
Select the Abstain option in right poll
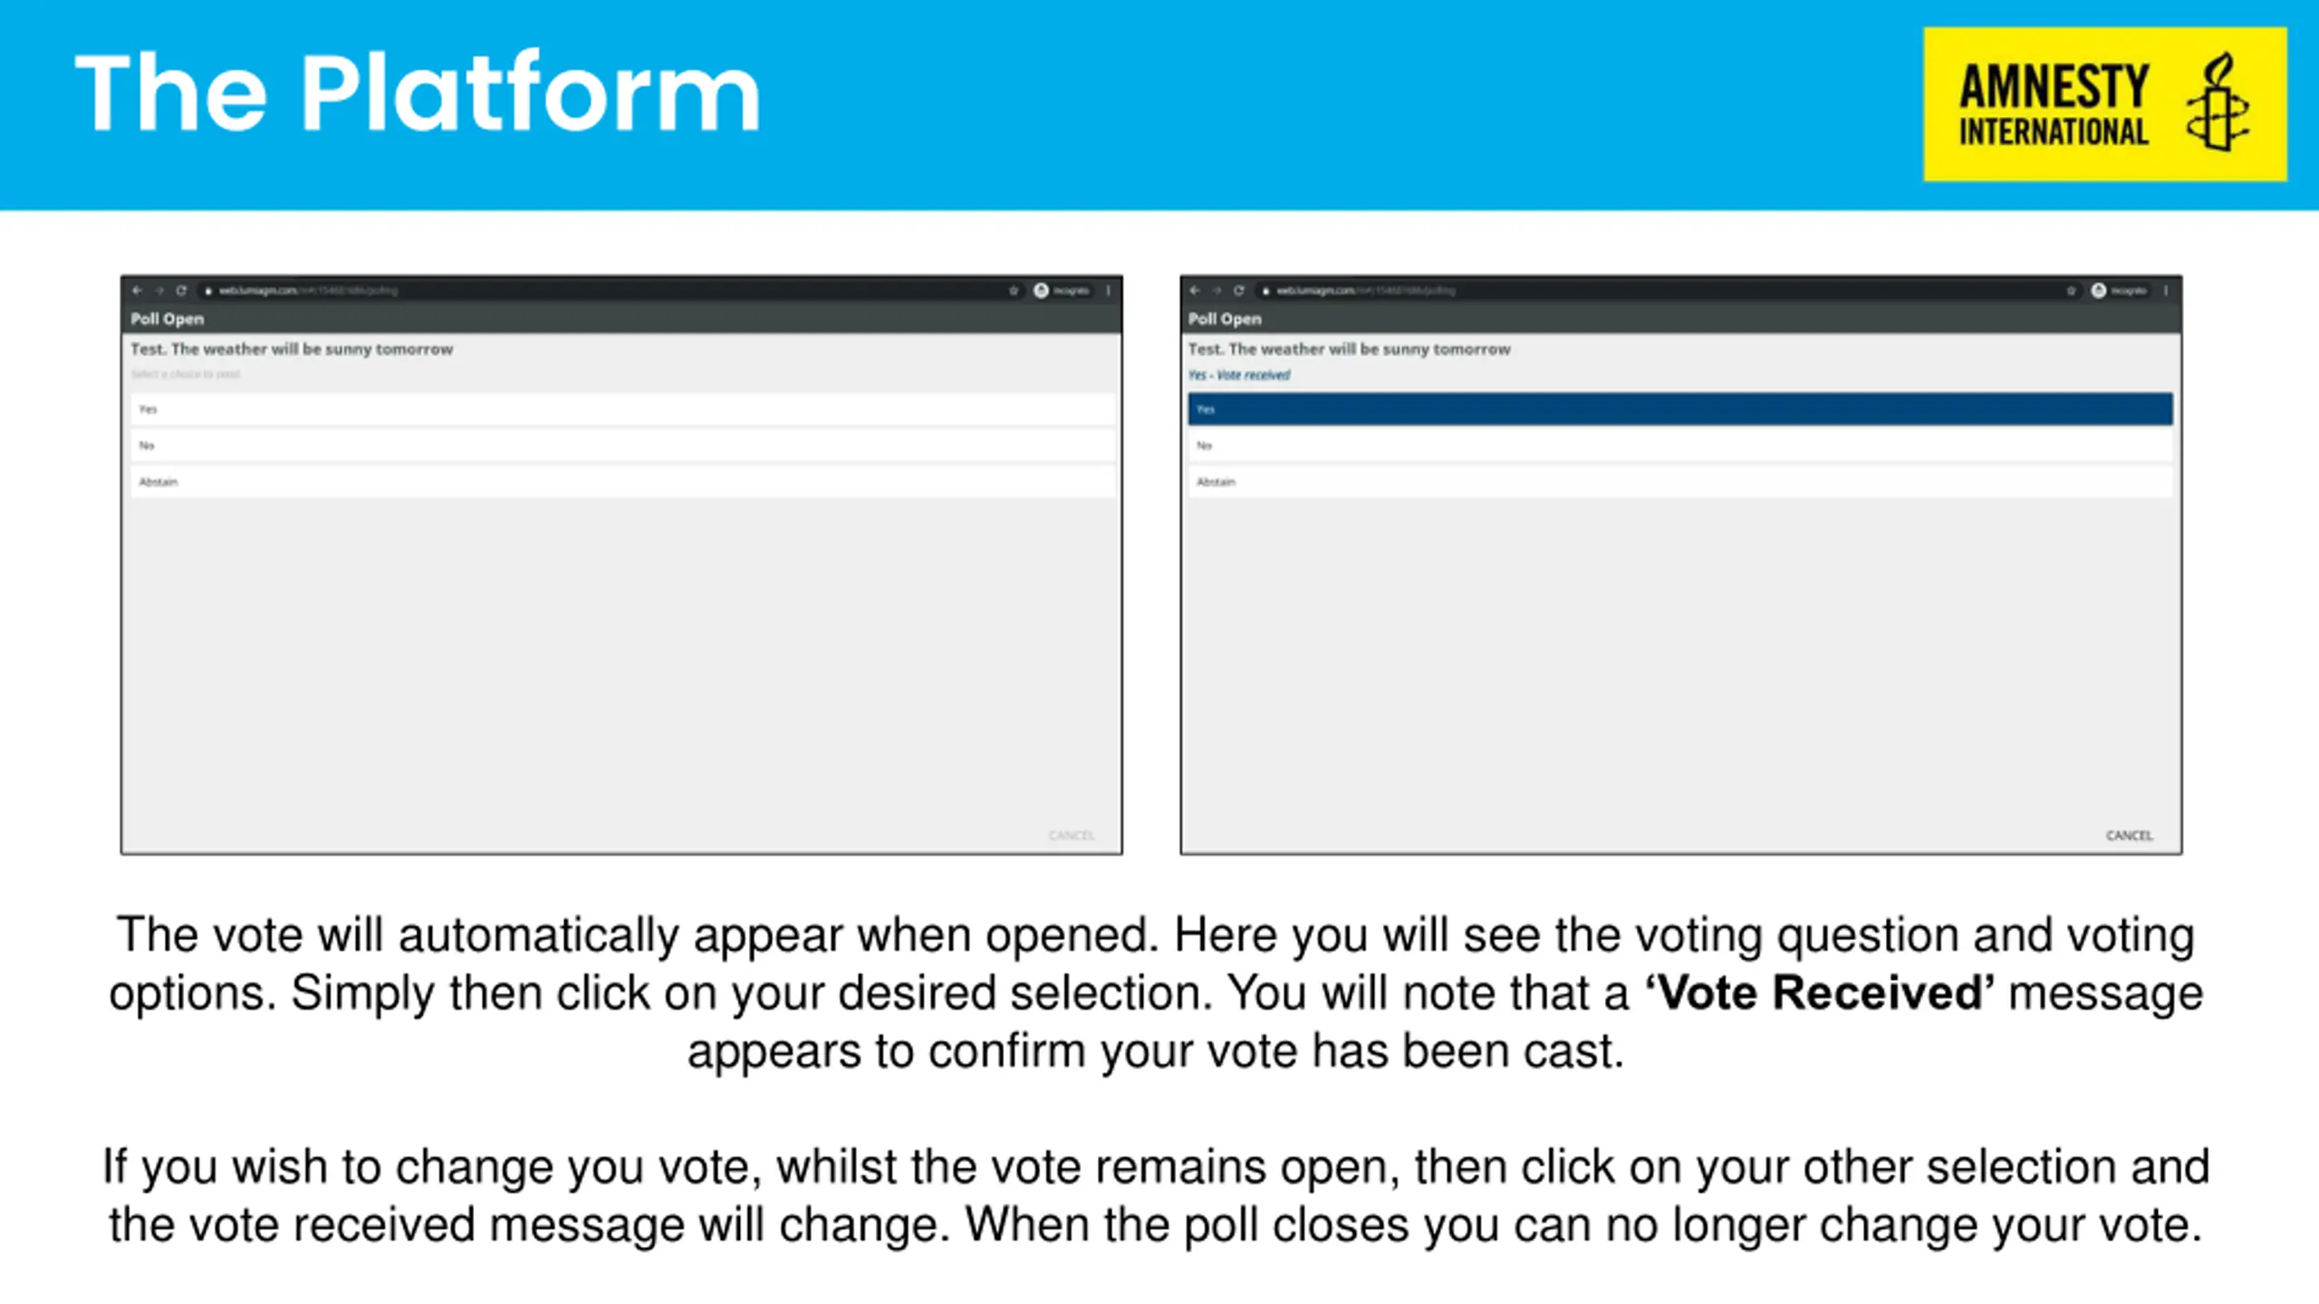1680,482
